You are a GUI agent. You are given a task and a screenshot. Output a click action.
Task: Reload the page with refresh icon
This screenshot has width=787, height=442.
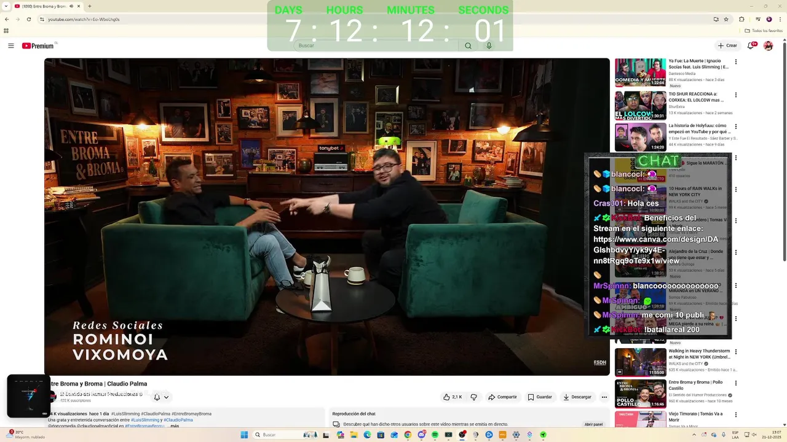(x=28, y=19)
